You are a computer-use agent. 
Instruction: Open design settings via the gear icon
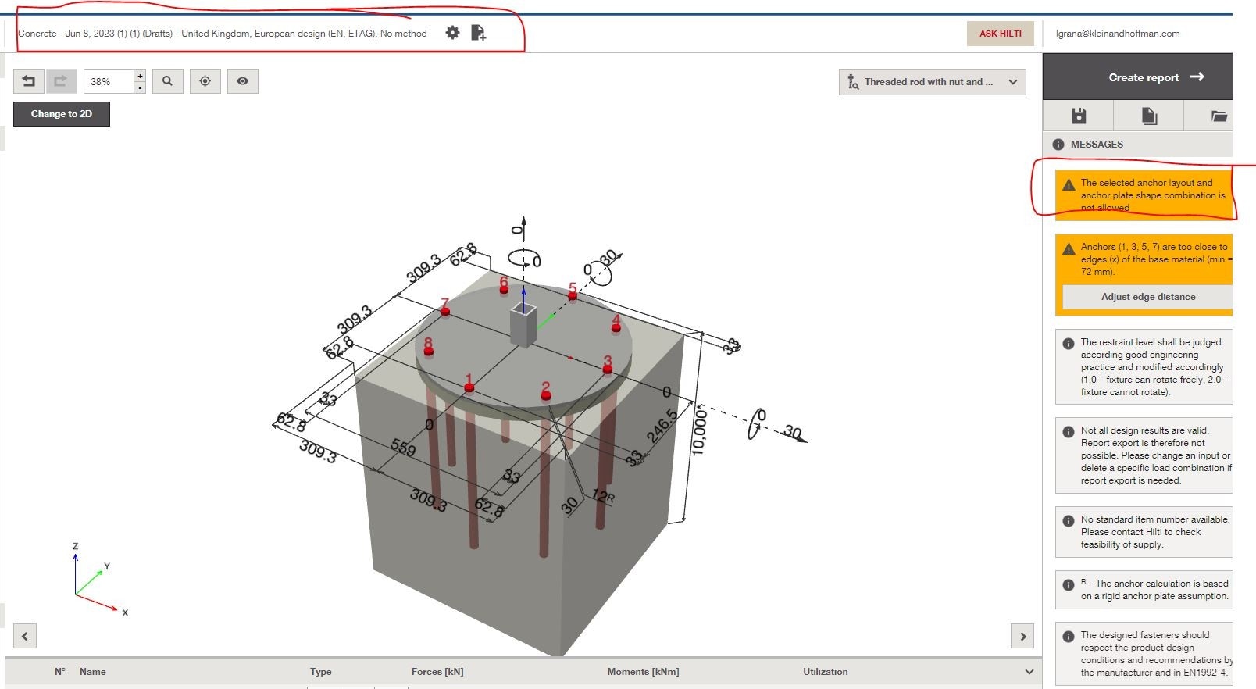pos(452,33)
